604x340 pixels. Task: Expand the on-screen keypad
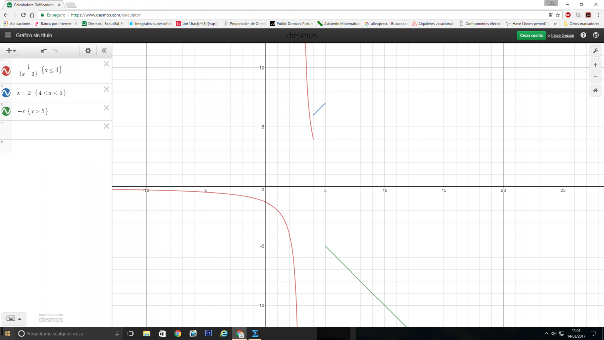pos(13,318)
